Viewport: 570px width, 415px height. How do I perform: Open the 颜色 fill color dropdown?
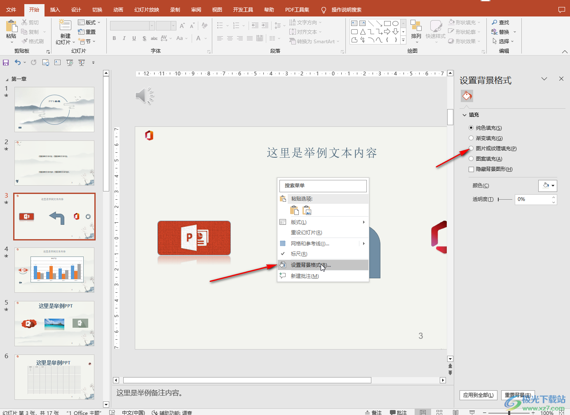(547, 186)
